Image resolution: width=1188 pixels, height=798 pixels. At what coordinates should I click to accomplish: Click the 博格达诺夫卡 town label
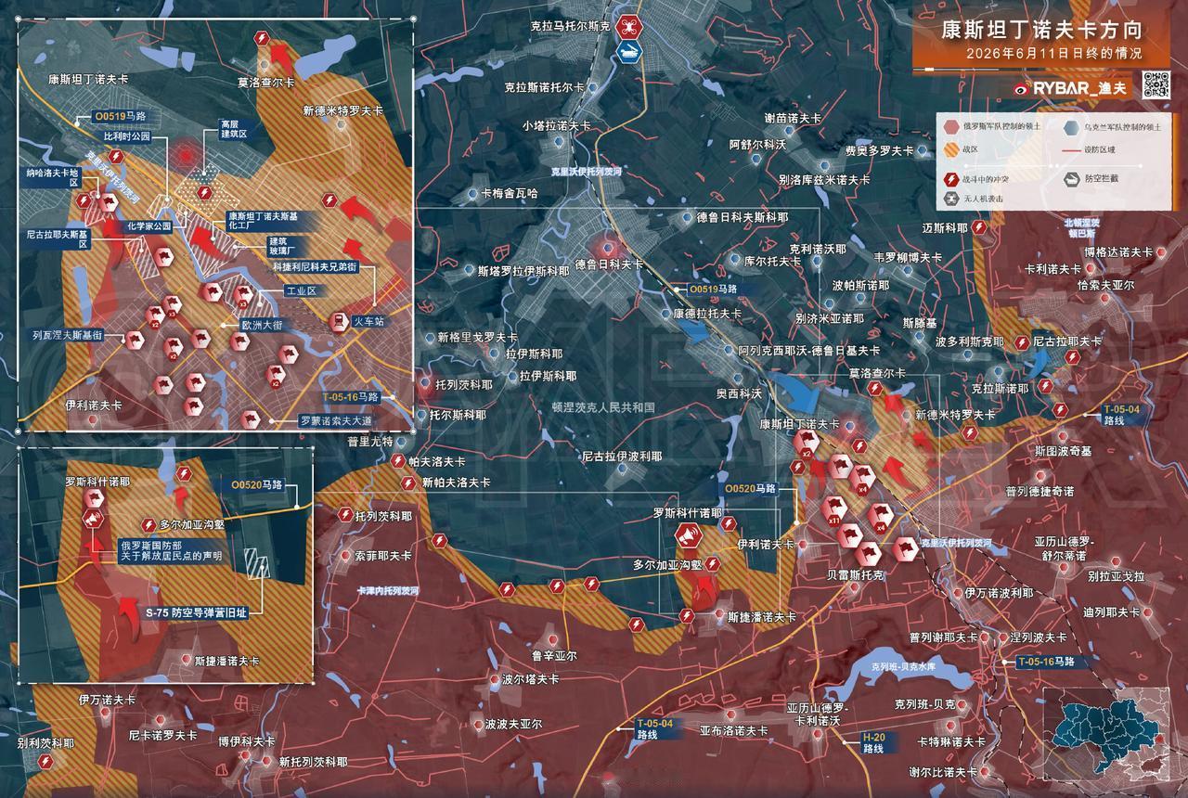click(x=1118, y=251)
